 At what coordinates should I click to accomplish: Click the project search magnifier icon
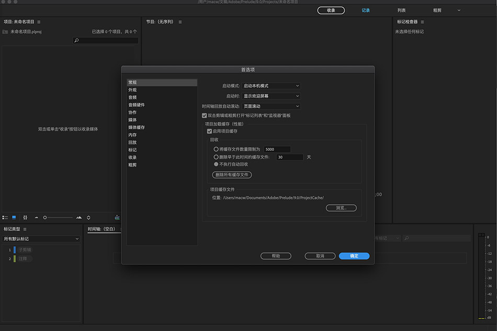pos(76,40)
